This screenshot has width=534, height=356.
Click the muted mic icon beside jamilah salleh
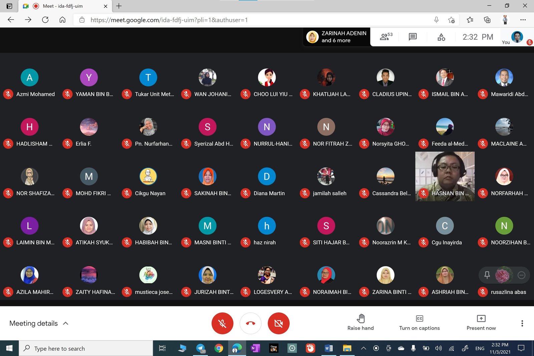click(305, 193)
